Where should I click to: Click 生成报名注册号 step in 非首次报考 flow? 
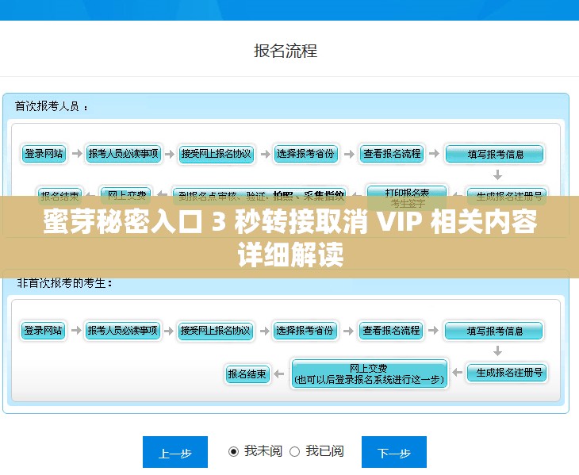(x=507, y=373)
